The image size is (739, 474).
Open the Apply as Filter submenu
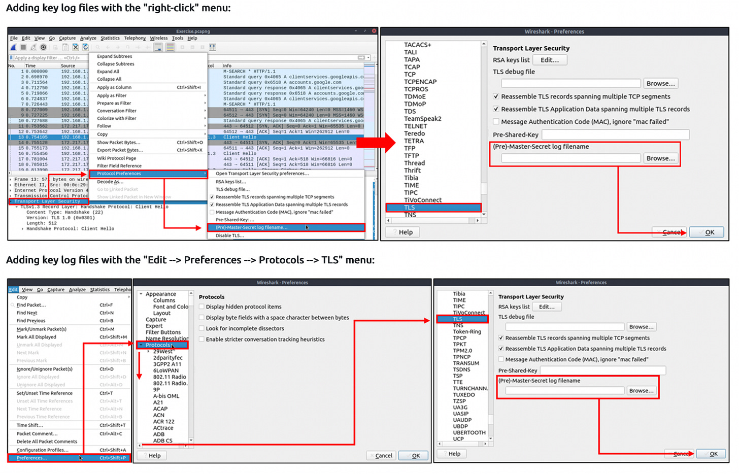148,95
